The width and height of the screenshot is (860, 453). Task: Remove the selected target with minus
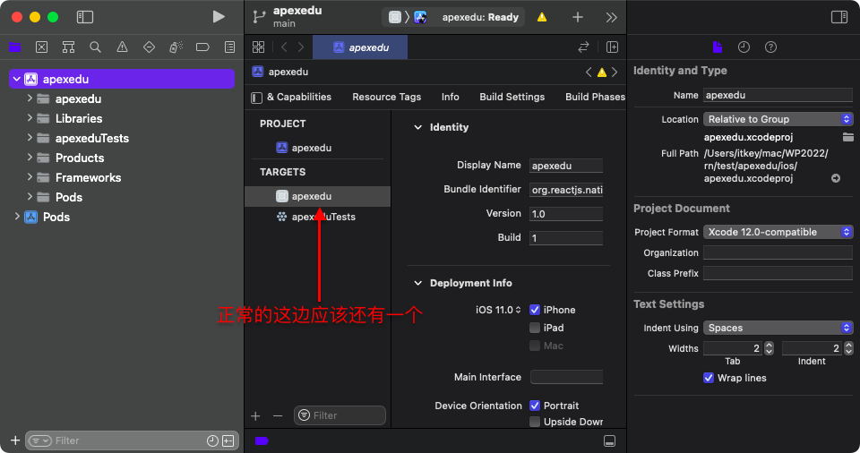coord(278,416)
